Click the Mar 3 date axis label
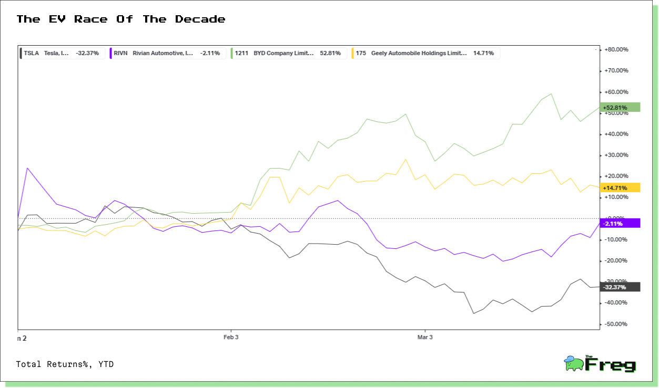 (425, 338)
